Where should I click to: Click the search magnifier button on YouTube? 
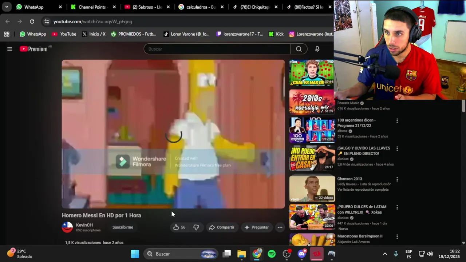[x=299, y=49]
